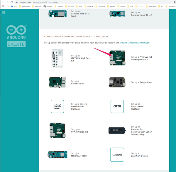Open Set up an UP² AI Vision Kit
This screenshot has height=172, width=176.
click(x=79, y=131)
